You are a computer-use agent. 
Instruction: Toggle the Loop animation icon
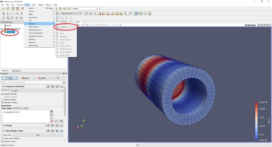(x=69, y=9)
